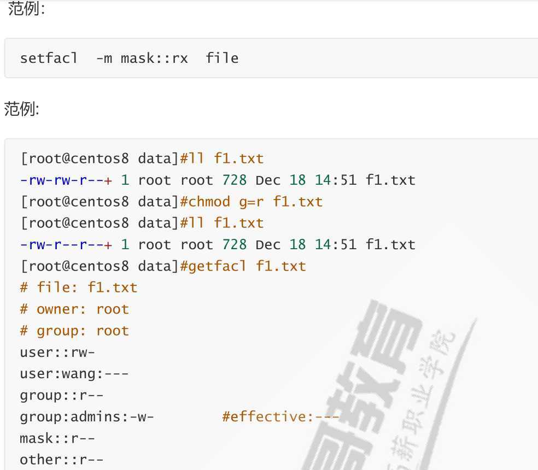
Task: Click the second 范例 heading
Action: pos(22,109)
